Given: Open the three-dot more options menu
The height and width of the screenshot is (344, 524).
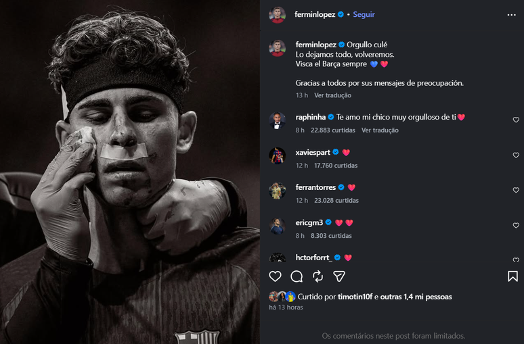Looking at the screenshot, I should (x=511, y=14).
